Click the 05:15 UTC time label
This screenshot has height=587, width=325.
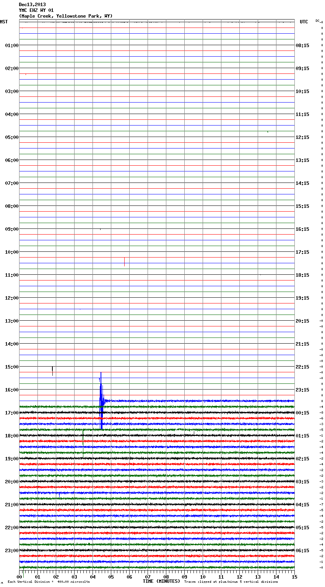pyautogui.click(x=302, y=528)
